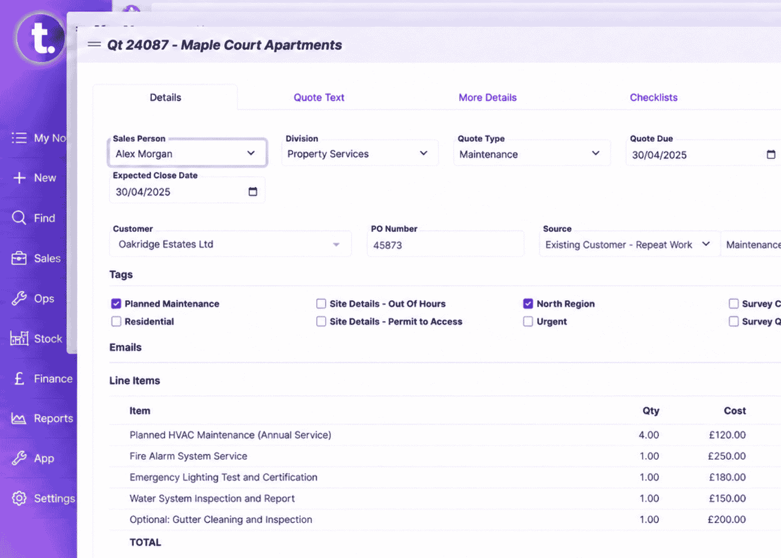Uncheck the North Region tag

(x=528, y=304)
